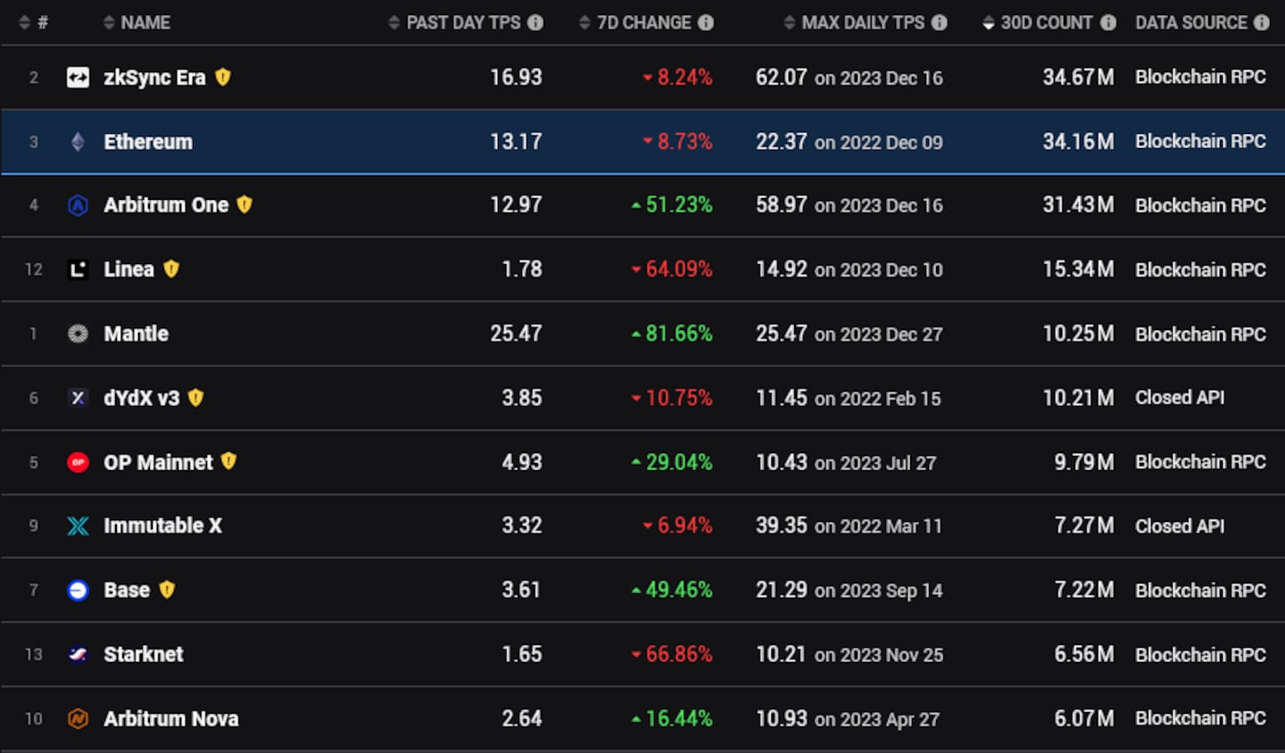Click Mantle's 25.47 on 2023 Dec 27
1285x753 pixels.
849,334
